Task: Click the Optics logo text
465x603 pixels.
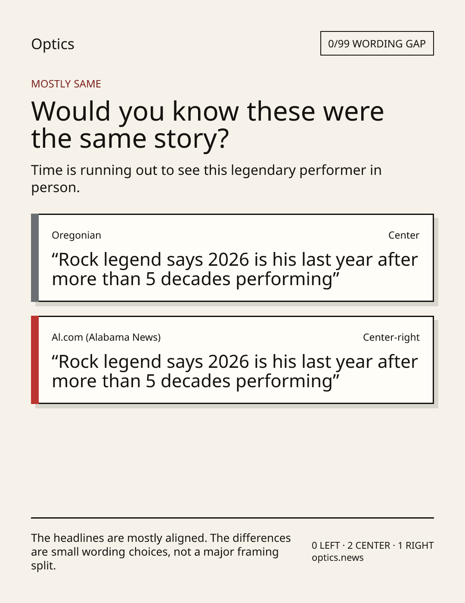Action: coord(53,44)
